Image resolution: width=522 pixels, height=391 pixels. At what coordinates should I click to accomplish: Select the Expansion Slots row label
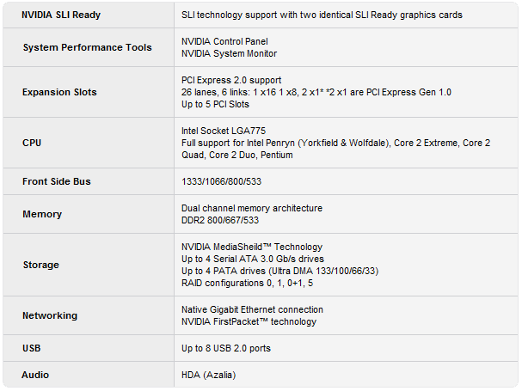(x=59, y=92)
